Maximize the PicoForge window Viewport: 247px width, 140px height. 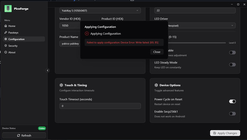(x=238, y=4)
